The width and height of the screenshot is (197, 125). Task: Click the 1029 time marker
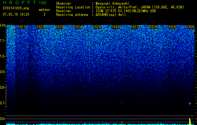click(x=172, y=27)
